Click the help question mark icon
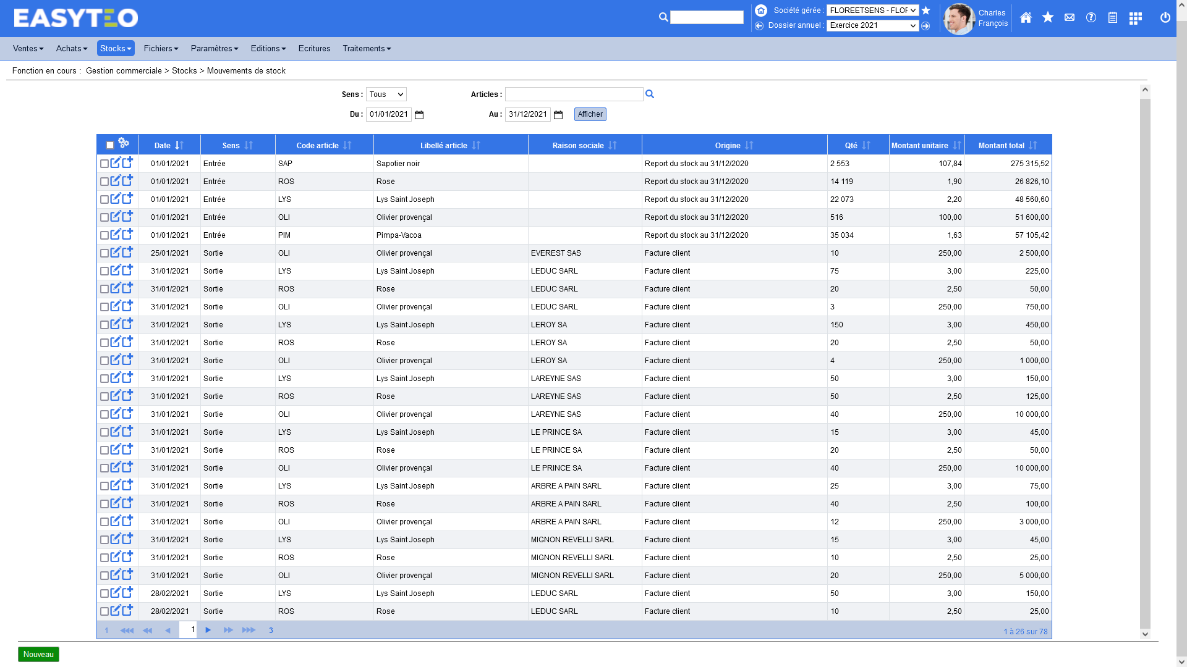1187x667 pixels. (x=1091, y=18)
